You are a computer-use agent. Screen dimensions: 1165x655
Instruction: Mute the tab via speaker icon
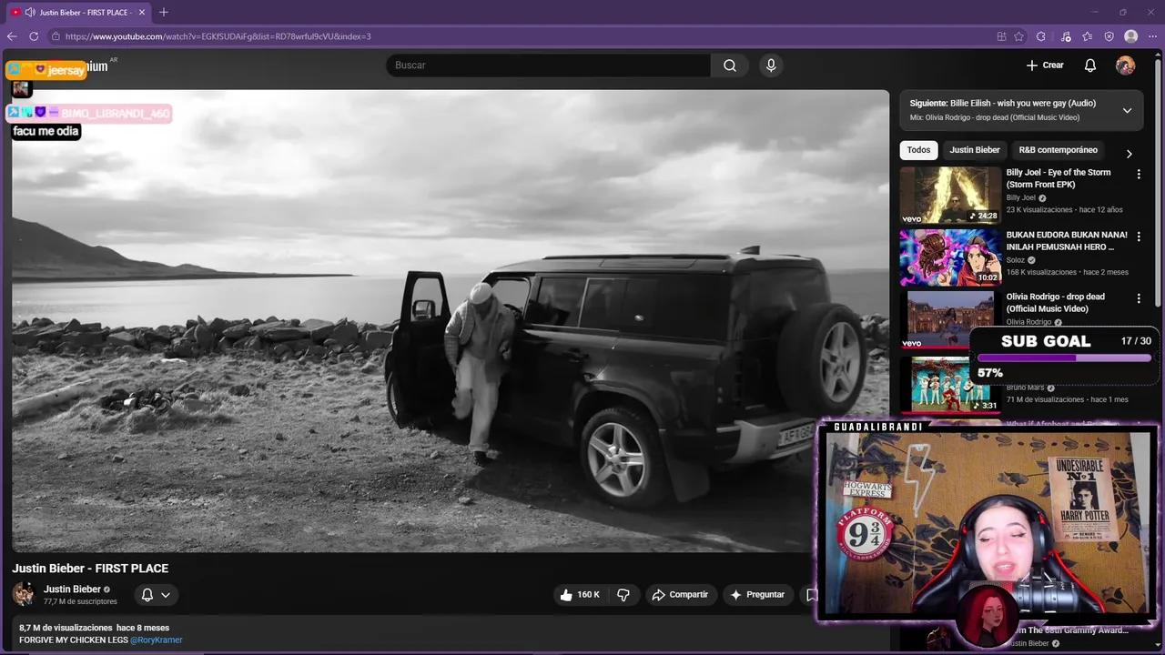30,12
